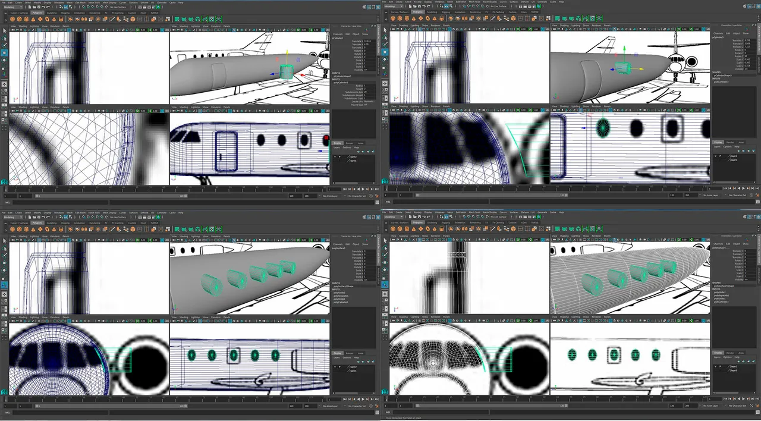This screenshot has height=421, width=761.
Task: Switch to the Sculpting shelf tab in top-left window
Action: [x=52, y=13]
